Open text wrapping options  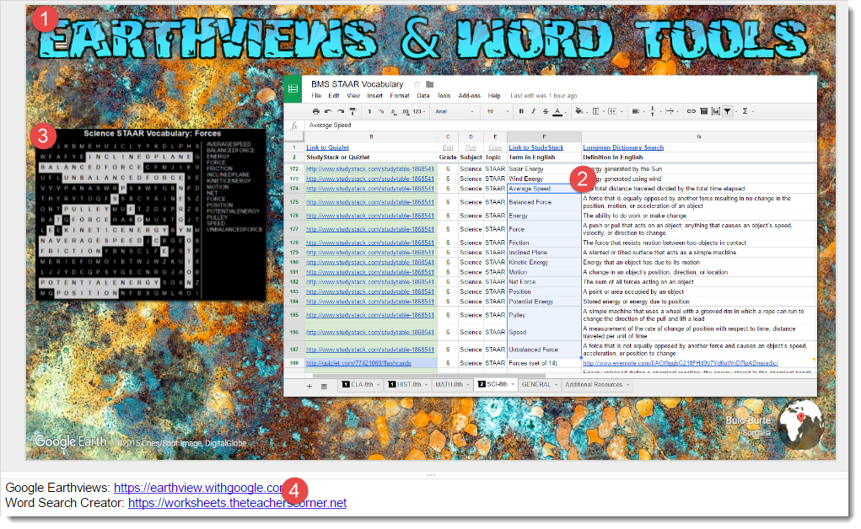670,111
